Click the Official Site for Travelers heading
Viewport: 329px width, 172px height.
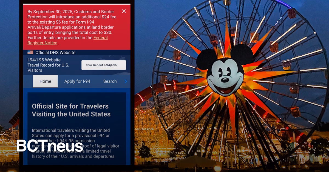tap(71, 110)
